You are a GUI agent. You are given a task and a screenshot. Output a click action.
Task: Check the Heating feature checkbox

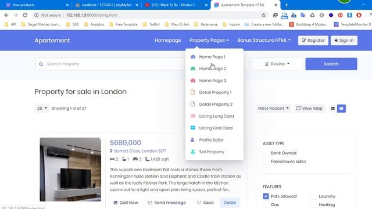coord(314,204)
